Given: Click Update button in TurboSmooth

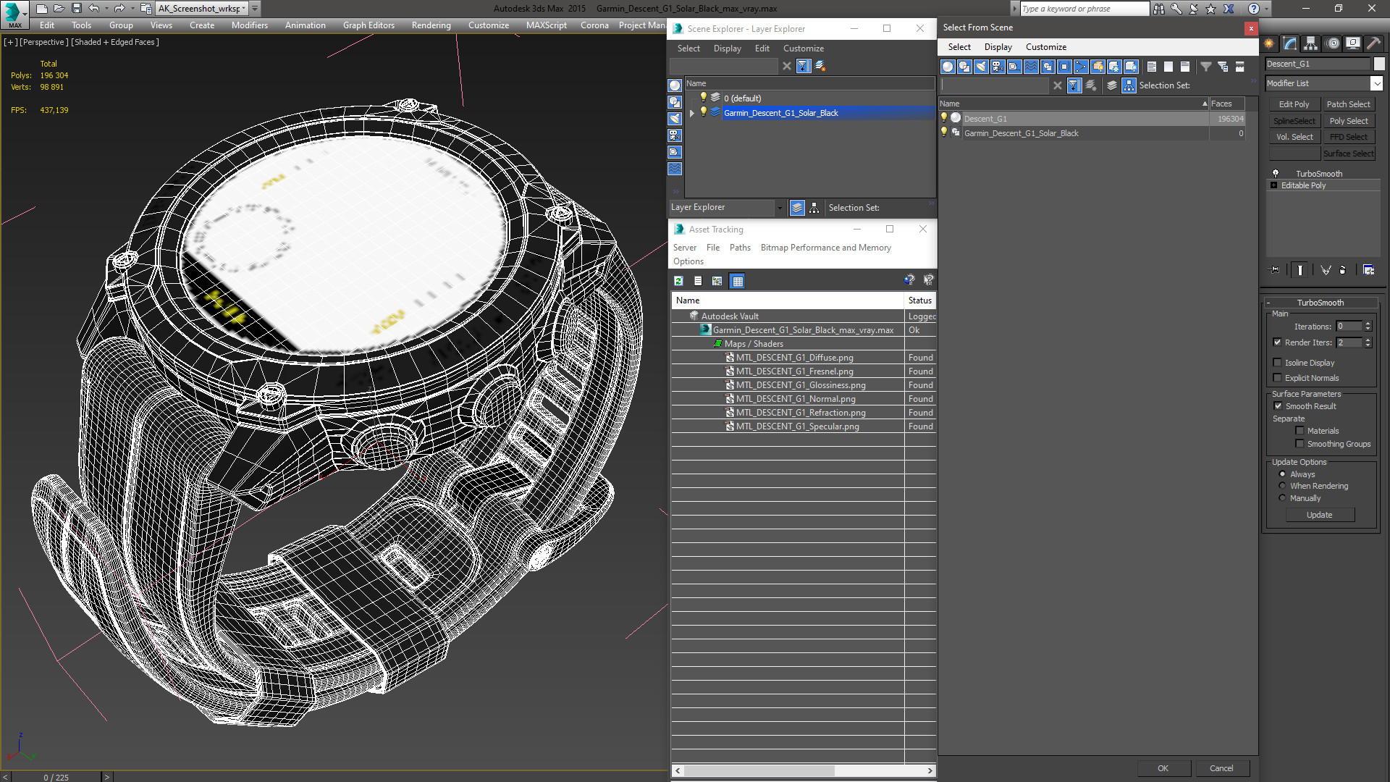Looking at the screenshot, I should [x=1320, y=515].
